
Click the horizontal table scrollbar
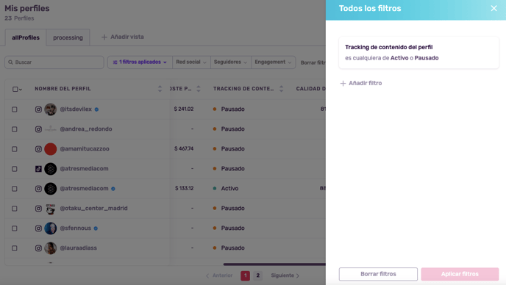click(274, 264)
